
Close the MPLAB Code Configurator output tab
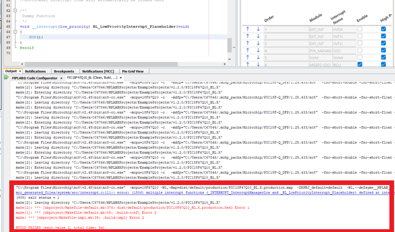coord(60,78)
